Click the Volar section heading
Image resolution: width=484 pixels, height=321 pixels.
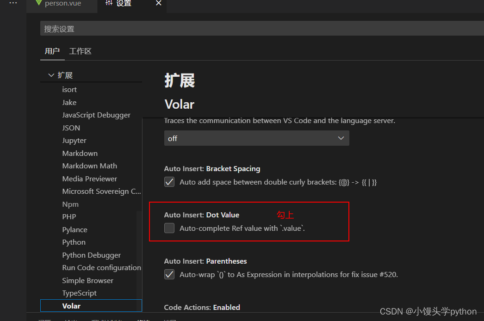(180, 105)
